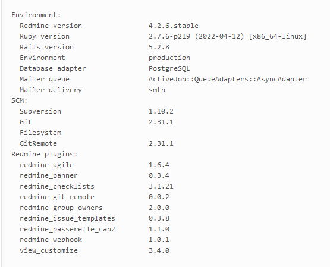Click the redmine_passerelle_cap2 plugin name
Screen dimensions: 330x267
[x=67, y=229]
